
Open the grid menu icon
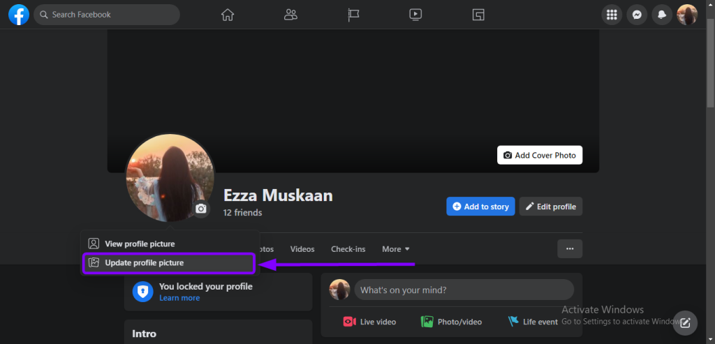click(x=612, y=15)
